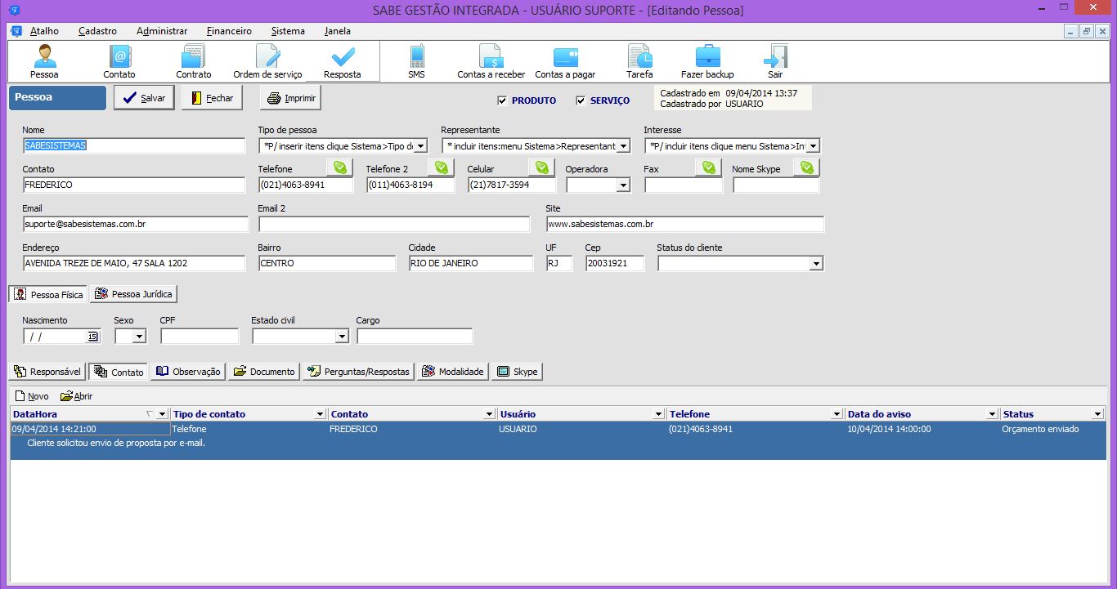Select the 09/04/2014 14:21:00 contact row

[x=558, y=440]
